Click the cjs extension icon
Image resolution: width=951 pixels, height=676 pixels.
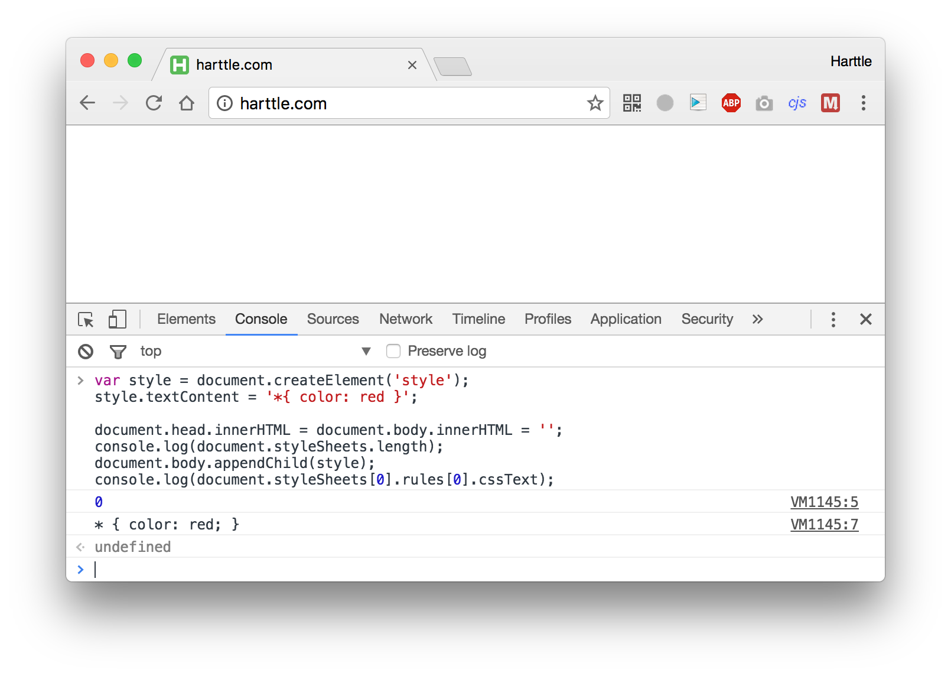point(797,103)
